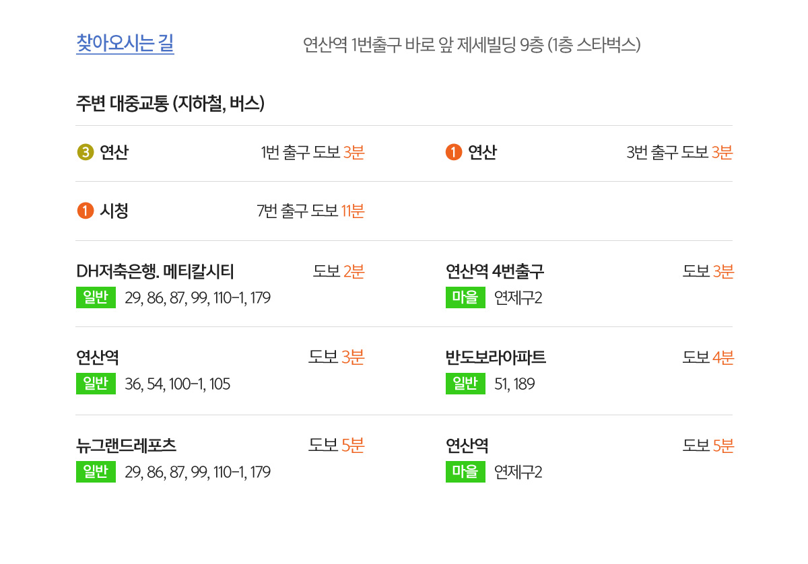The height and width of the screenshot is (564, 808).
Task: Click bus numbers 36, 54, 100-1, 105
Action: coord(178,384)
